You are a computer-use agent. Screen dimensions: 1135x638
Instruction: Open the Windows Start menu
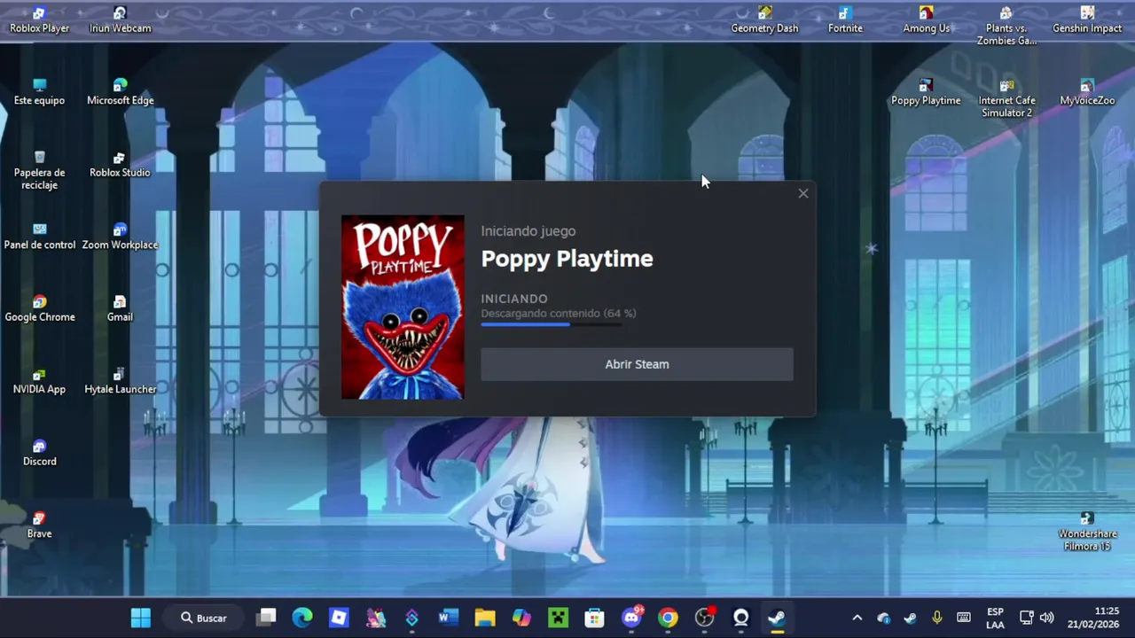(140, 618)
